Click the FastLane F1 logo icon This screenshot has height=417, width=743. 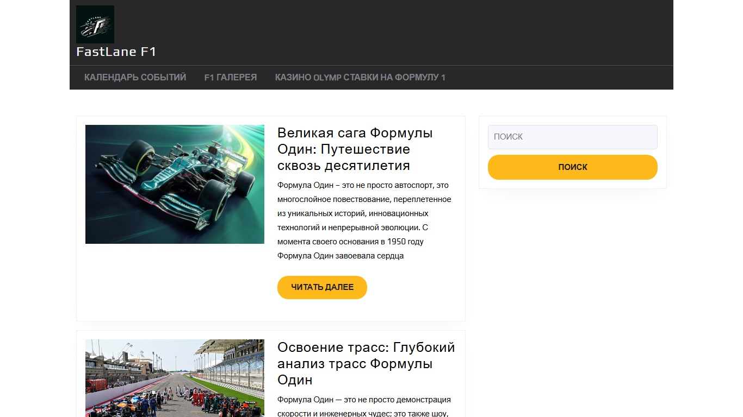[x=95, y=24]
